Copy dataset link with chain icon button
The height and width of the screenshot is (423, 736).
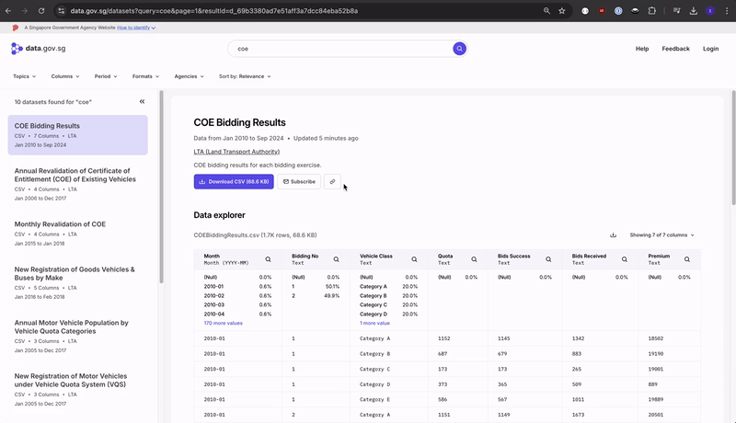point(332,181)
